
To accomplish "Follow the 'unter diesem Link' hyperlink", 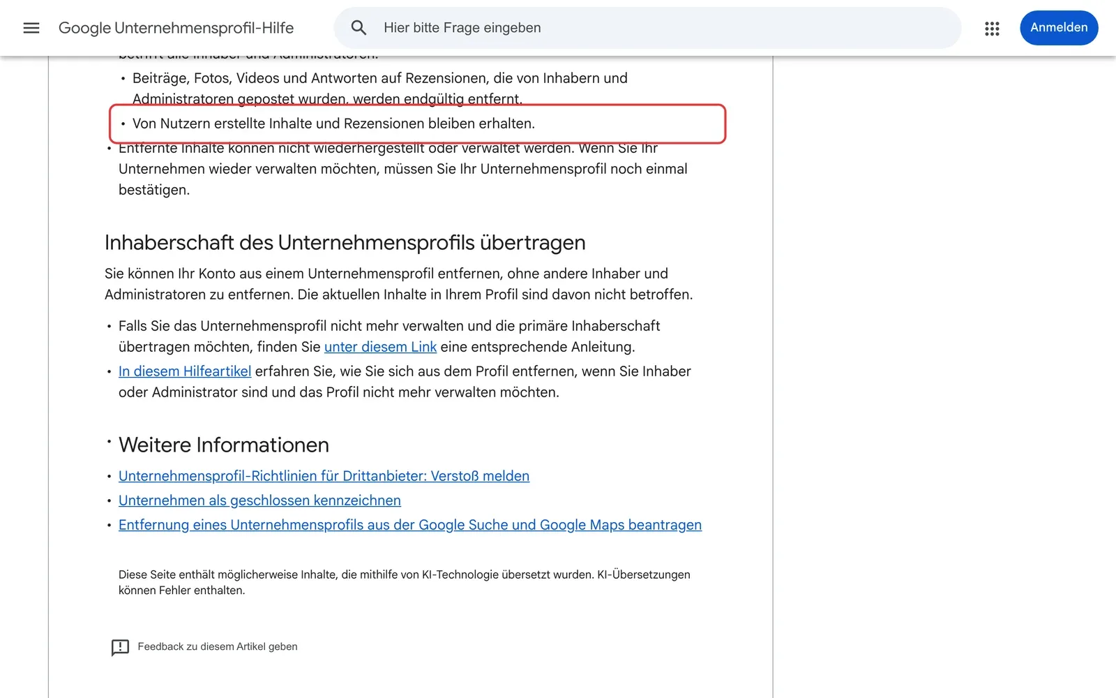I will 380,347.
